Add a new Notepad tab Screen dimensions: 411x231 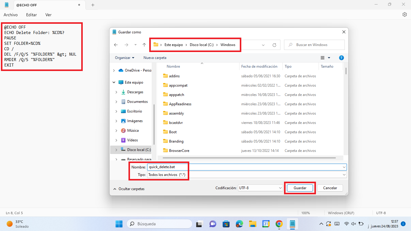pyautogui.click(x=93, y=5)
